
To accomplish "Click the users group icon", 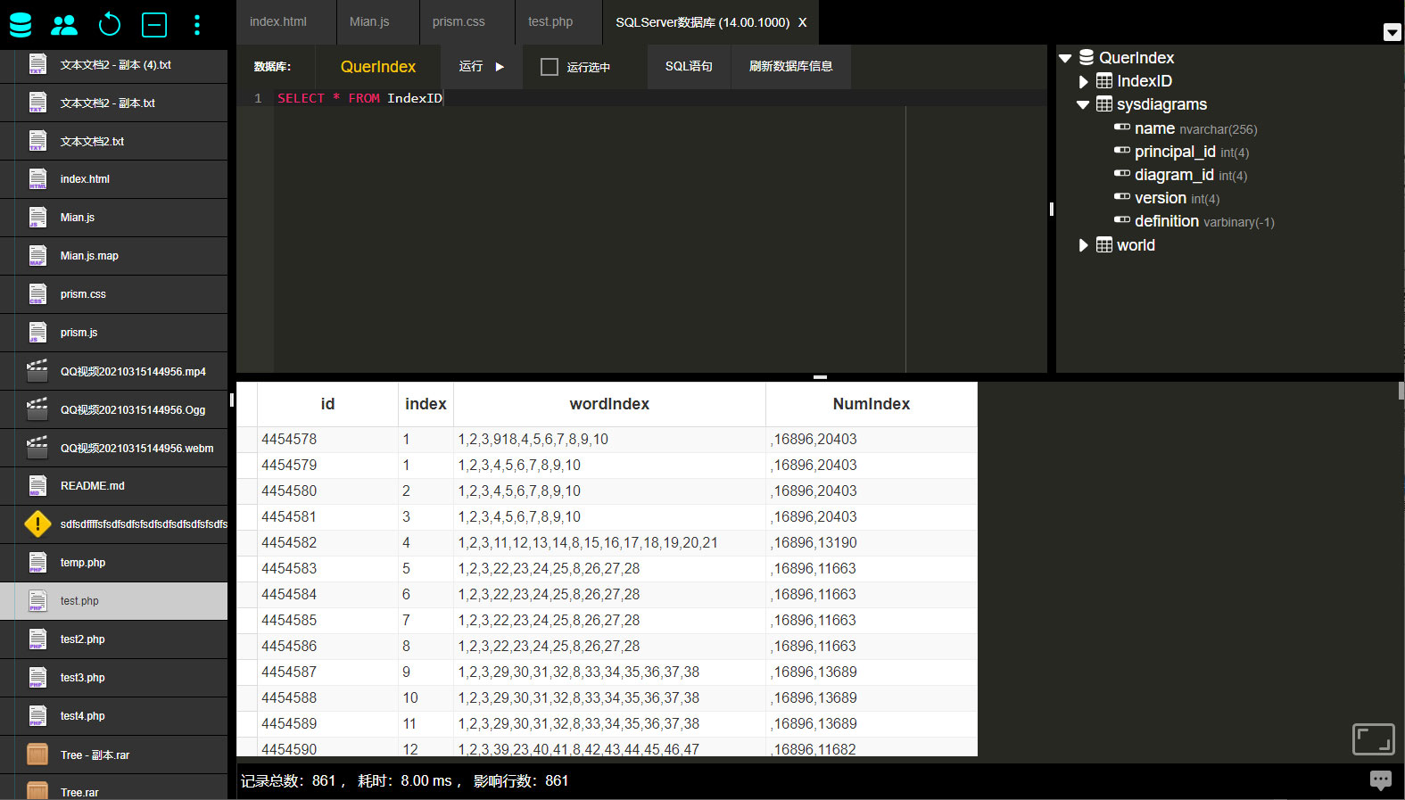I will (64, 25).
